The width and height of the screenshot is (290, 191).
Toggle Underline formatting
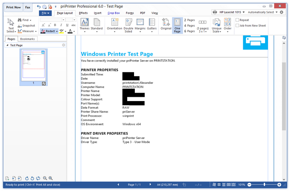(67, 25)
